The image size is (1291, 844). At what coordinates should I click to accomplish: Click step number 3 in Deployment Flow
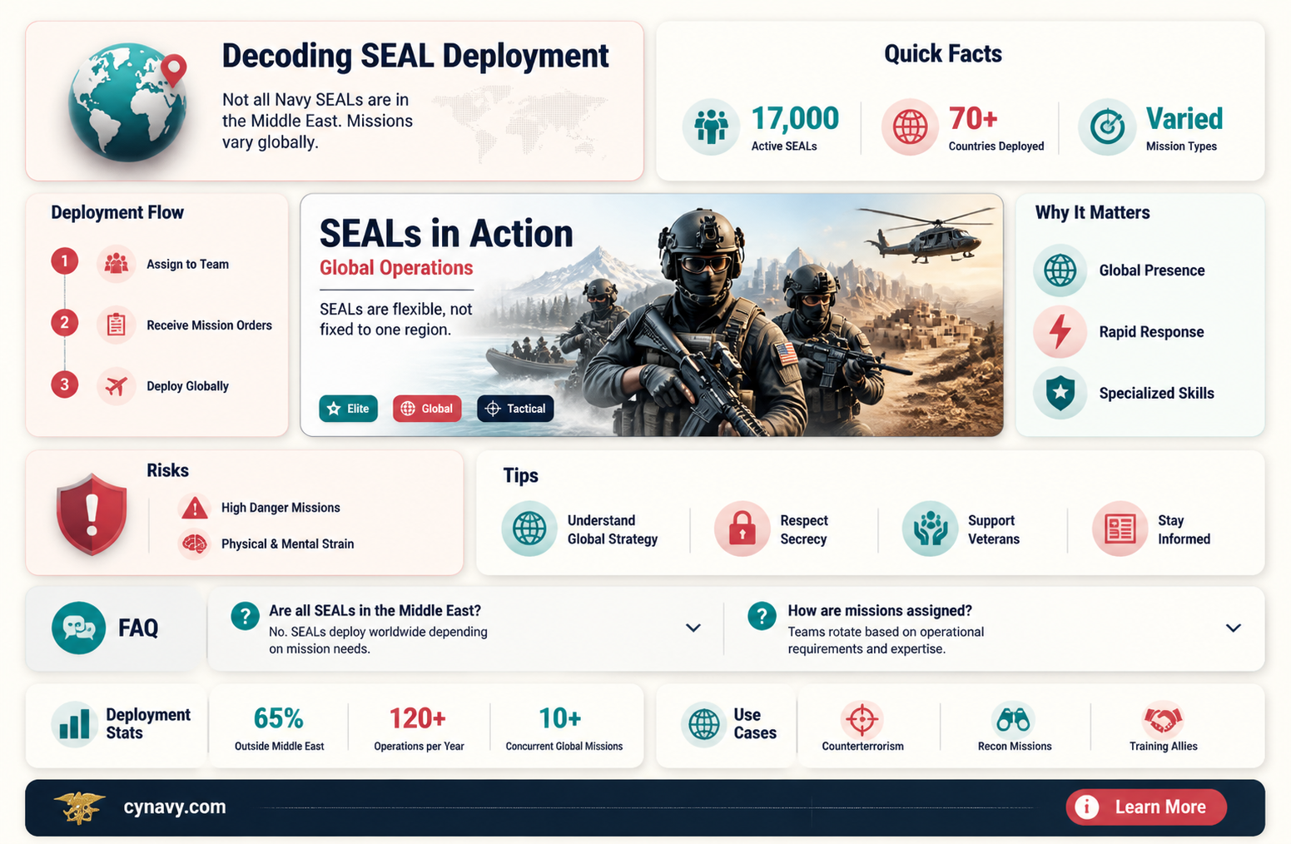pos(65,385)
